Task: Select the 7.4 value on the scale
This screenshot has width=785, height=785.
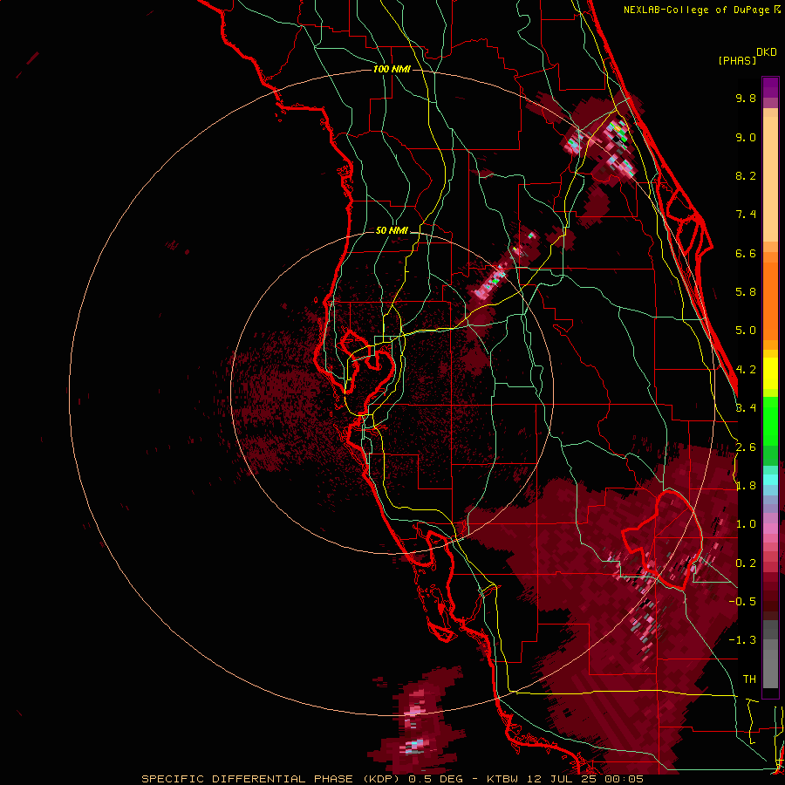Action: pos(746,215)
